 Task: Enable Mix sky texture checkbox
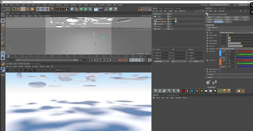(x=220, y=69)
